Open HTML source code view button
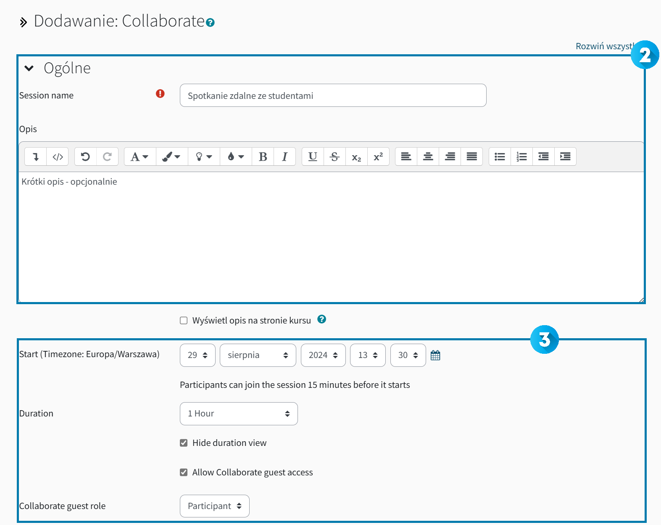Screen dimensions: 661x525 pyautogui.click(x=58, y=156)
